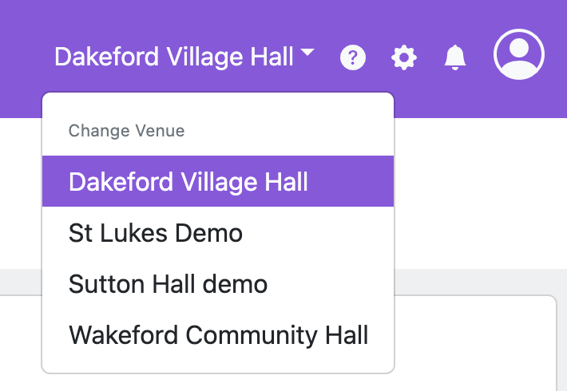
Task: Select the highlighted Dakeford Village Hall entry
Action: pos(188,182)
